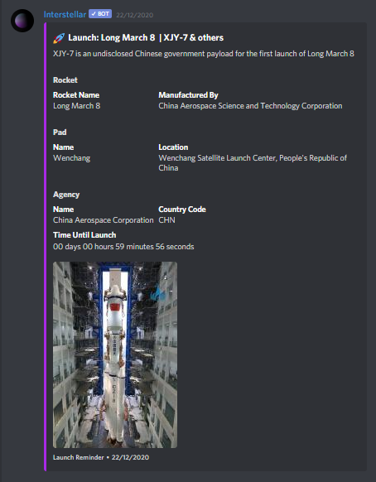The image size is (376, 482).
Task: Click the Wenchang Satellite Launch Center location text
Action: (x=253, y=163)
